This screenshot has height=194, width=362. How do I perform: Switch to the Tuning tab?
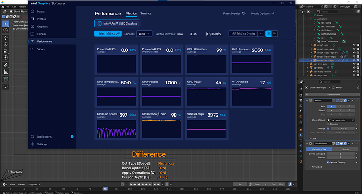[x=145, y=14]
